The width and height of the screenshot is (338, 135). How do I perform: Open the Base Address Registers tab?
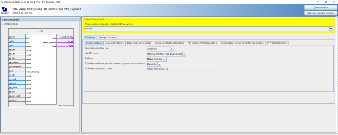click(139, 43)
